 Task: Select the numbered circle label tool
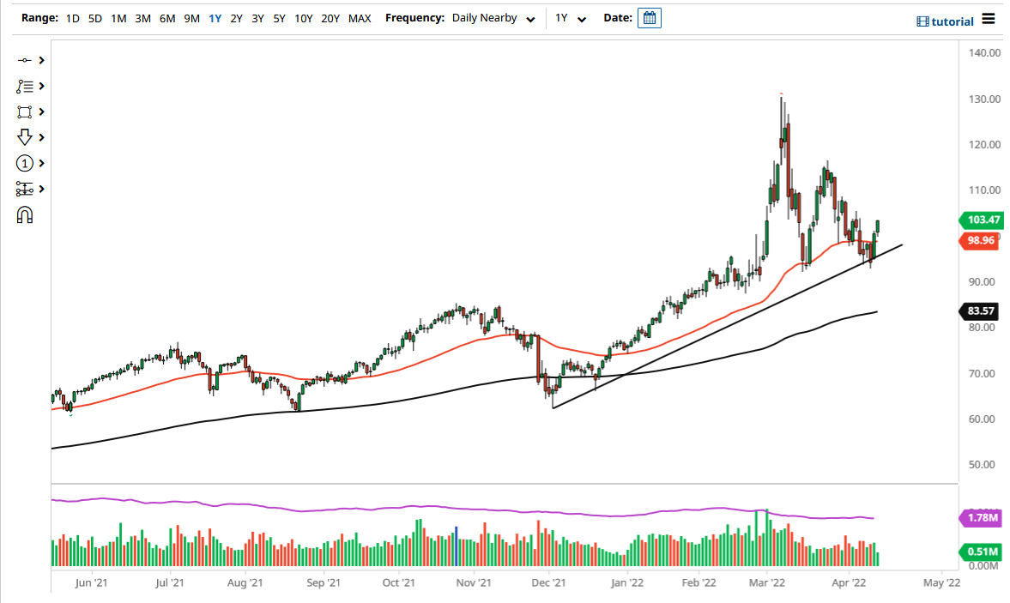[25, 164]
